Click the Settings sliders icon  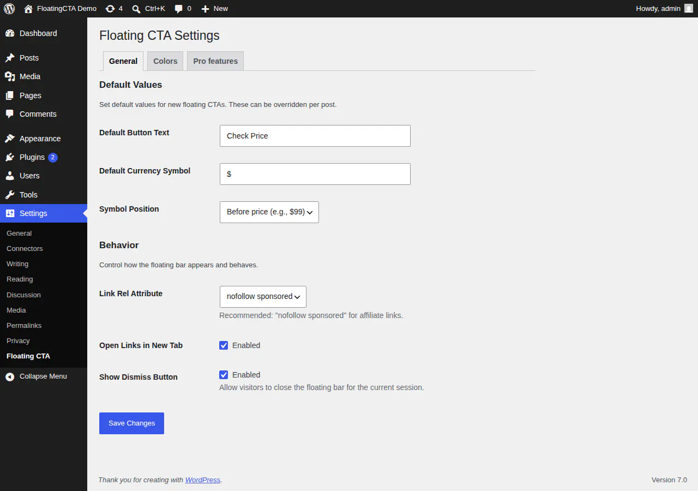(x=10, y=213)
